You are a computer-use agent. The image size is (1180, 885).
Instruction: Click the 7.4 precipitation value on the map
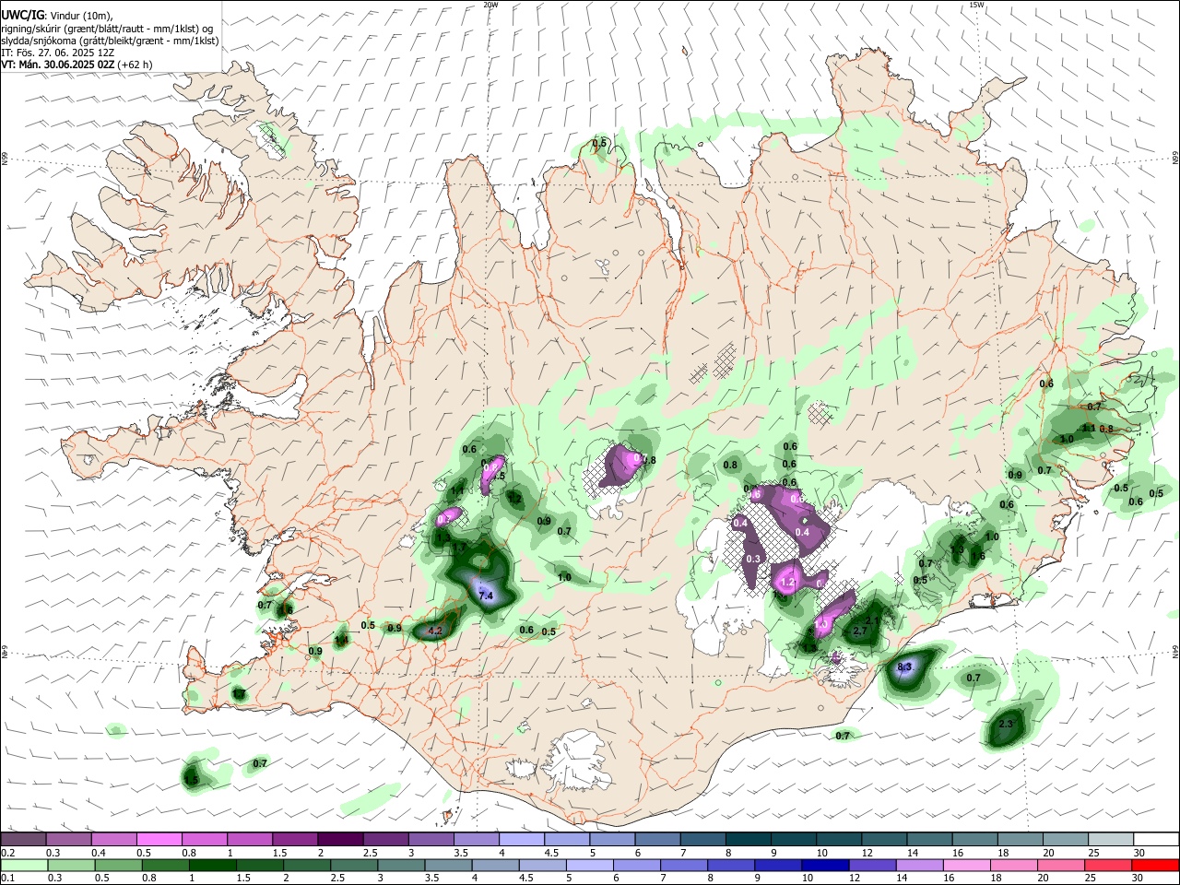[487, 596]
